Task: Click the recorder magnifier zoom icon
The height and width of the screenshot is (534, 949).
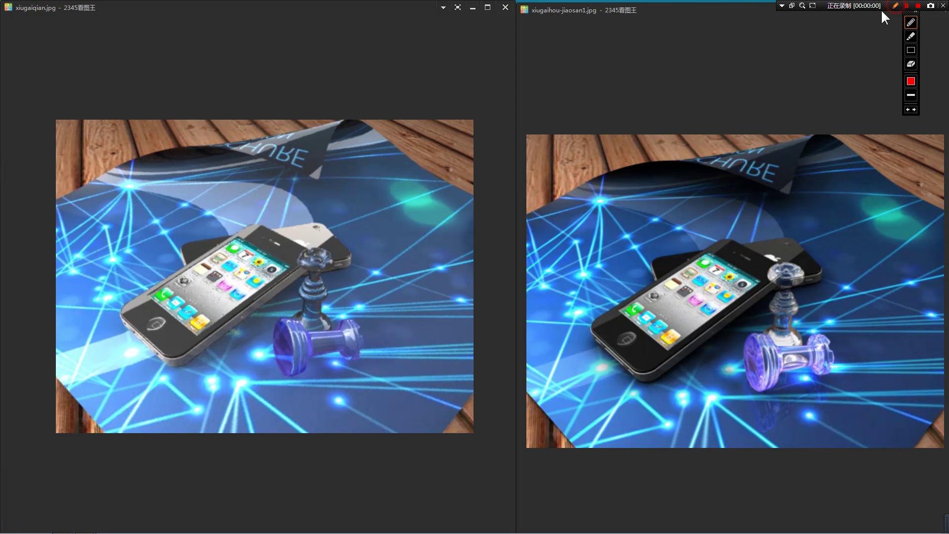Action: click(x=802, y=6)
